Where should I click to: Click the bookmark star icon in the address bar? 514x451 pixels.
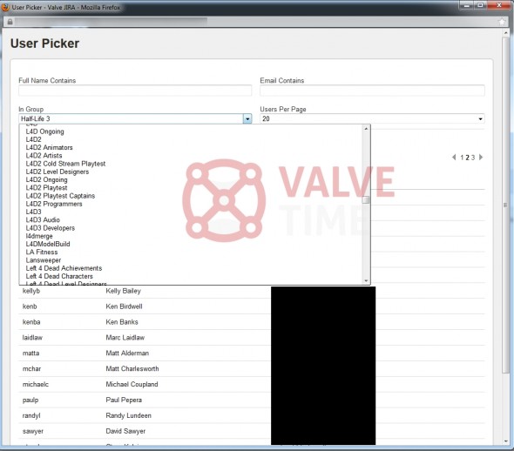tap(502, 22)
